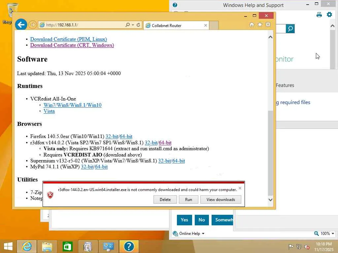The height and width of the screenshot is (253, 338).
Task: Open a new tab in Internet Explorer
Action: (x=214, y=25)
